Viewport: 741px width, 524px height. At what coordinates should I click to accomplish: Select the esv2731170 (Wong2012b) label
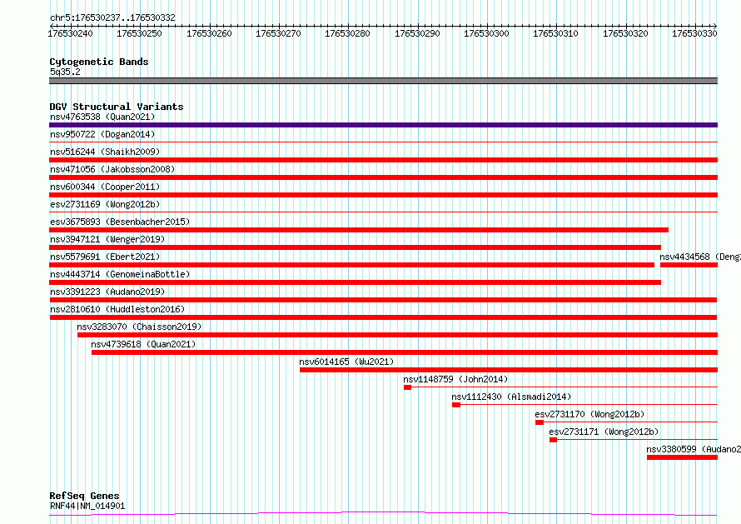pyautogui.click(x=589, y=414)
